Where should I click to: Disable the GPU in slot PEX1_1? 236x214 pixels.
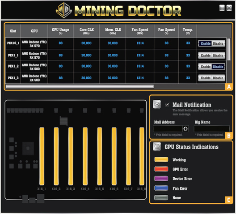[x=218, y=56]
